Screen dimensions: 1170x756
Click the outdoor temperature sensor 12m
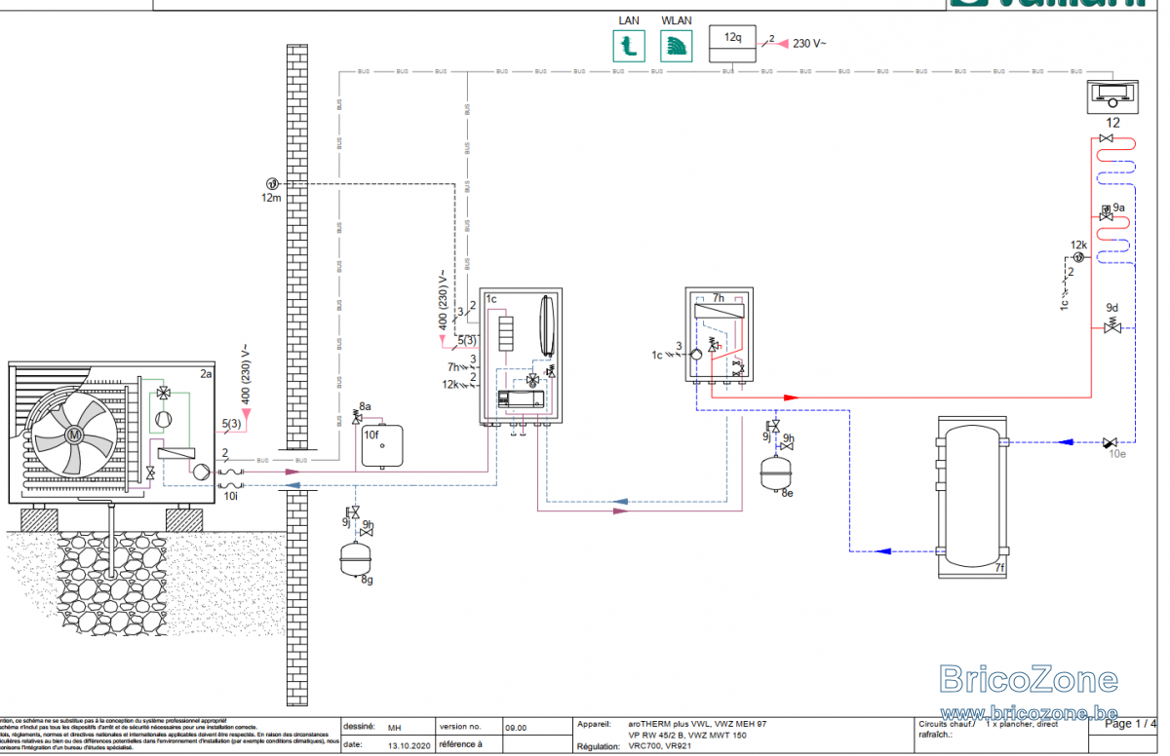click(272, 183)
